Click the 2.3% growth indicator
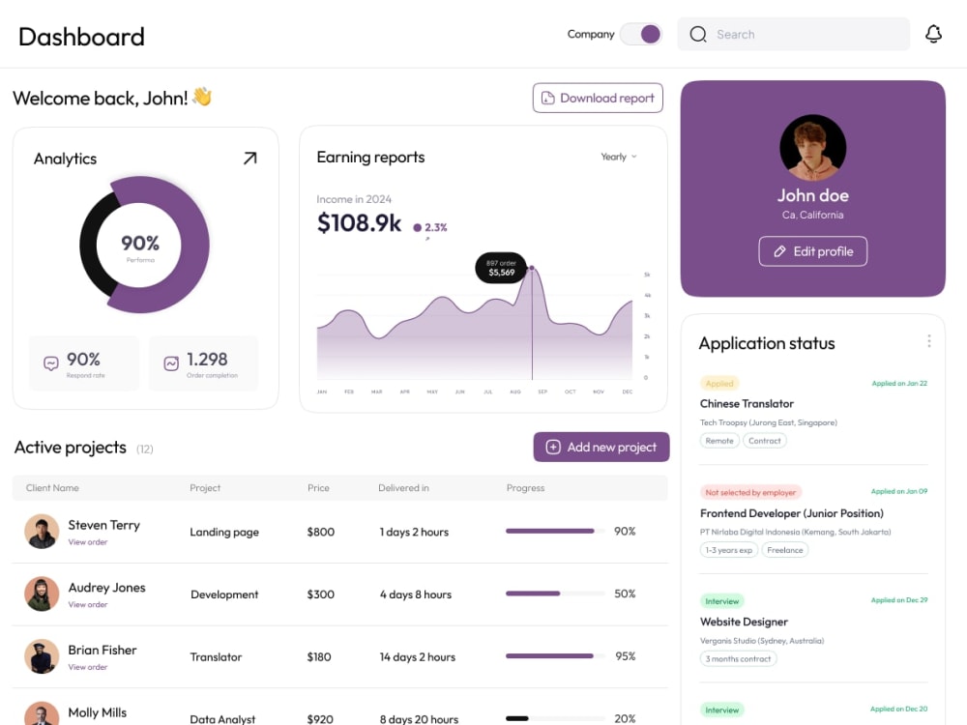This screenshot has width=967, height=725. tap(430, 227)
